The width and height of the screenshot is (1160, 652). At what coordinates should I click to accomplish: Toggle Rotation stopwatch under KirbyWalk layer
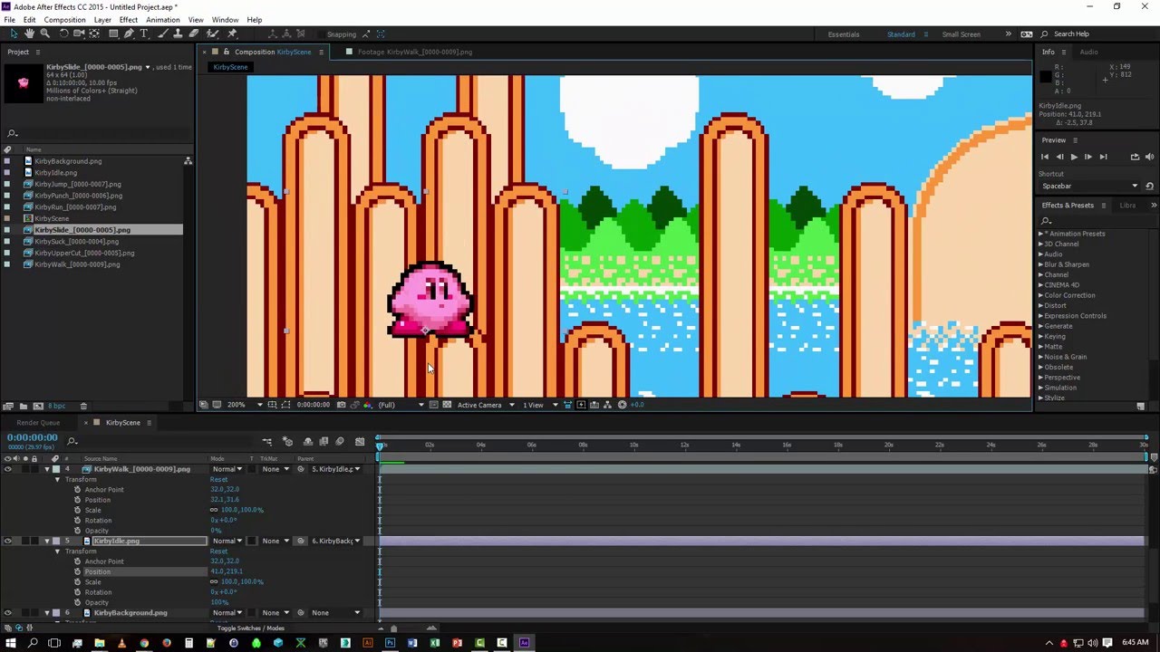coord(77,521)
